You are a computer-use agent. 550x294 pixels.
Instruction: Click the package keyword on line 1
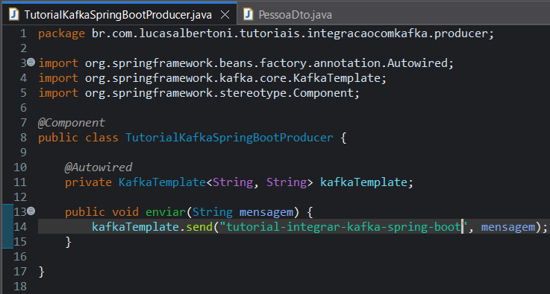coord(61,34)
